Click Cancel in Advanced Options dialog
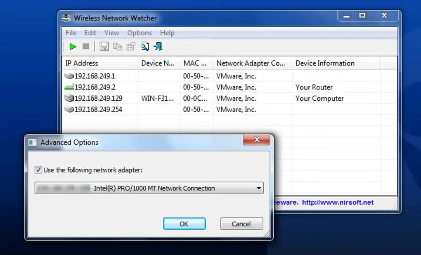Image resolution: width=421 pixels, height=255 pixels. [x=241, y=224]
